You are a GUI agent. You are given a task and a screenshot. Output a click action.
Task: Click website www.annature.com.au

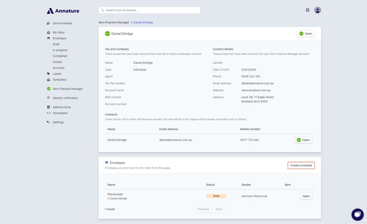click(x=256, y=90)
